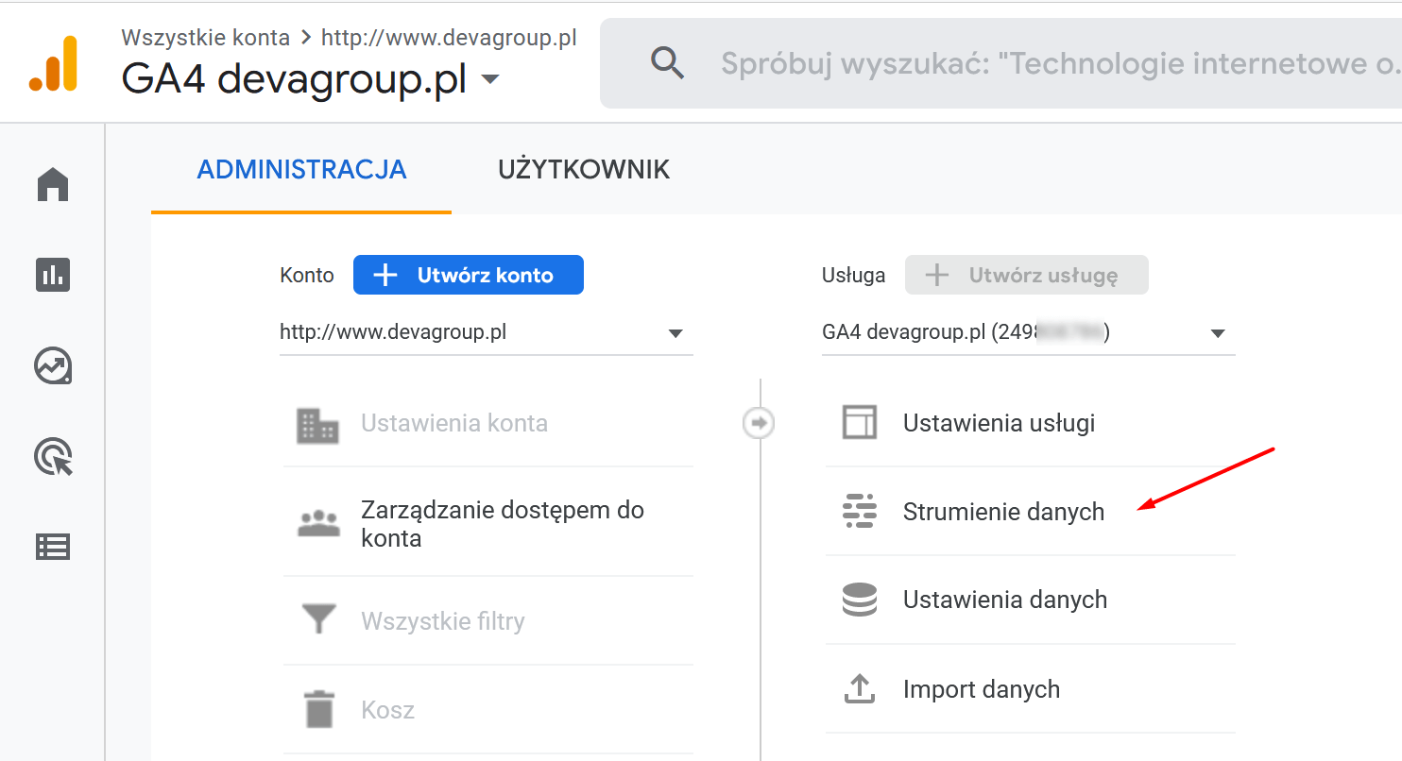Click into the search input field

click(x=1060, y=63)
